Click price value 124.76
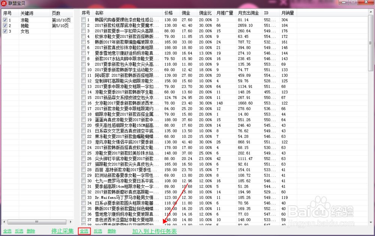The height and width of the screenshot is (236, 375). tap(171, 97)
